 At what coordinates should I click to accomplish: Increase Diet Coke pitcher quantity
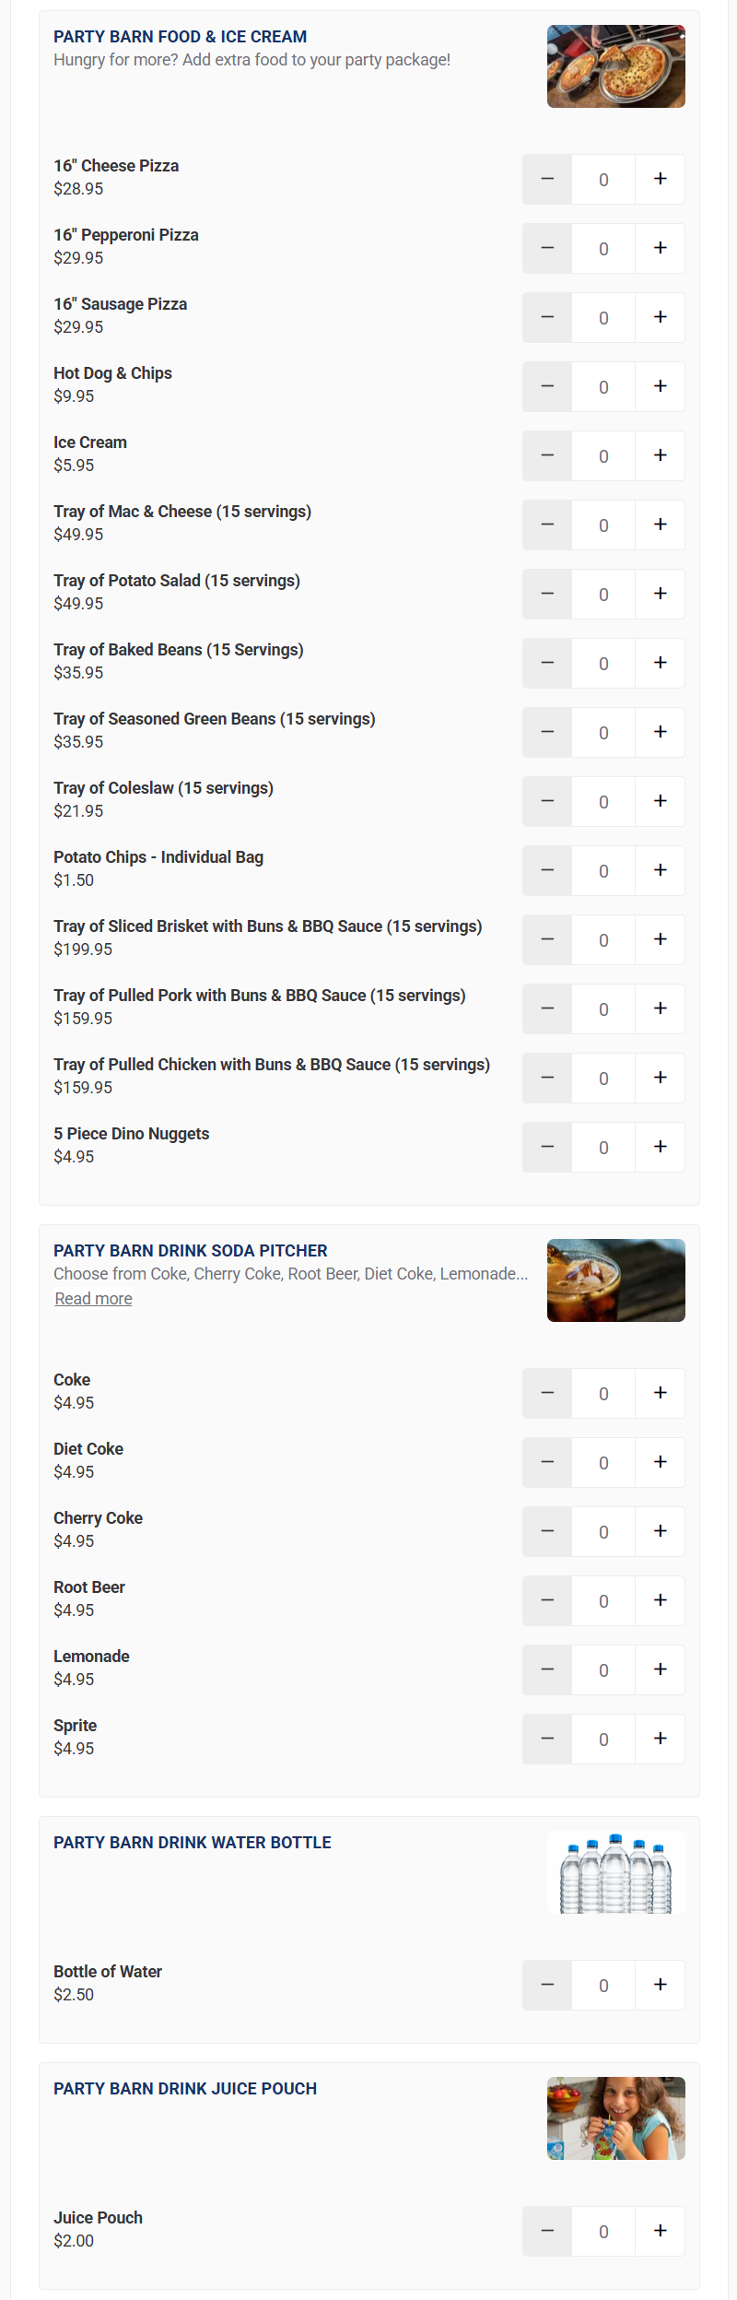(660, 1462)
